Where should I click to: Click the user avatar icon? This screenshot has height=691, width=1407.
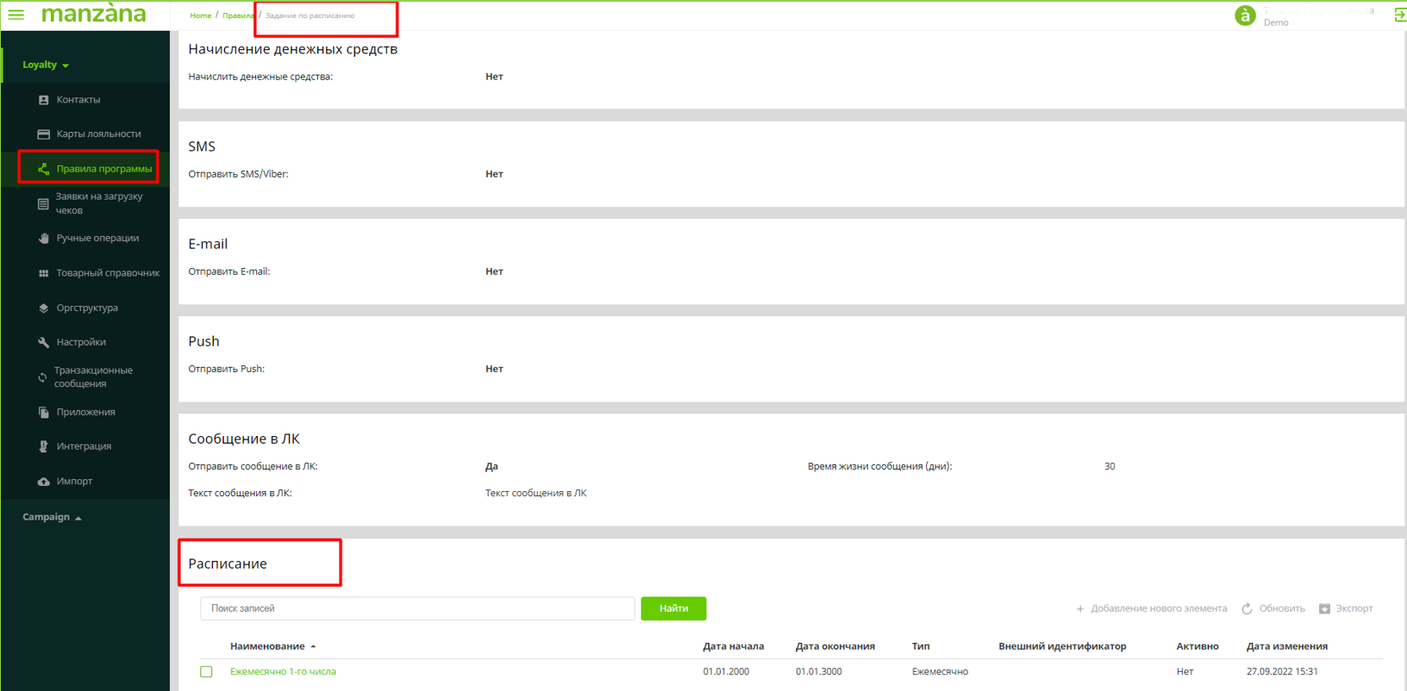(x=1244, y=16)
